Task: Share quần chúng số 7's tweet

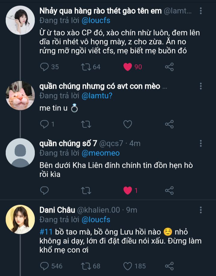Action: (x=169, y=190)
